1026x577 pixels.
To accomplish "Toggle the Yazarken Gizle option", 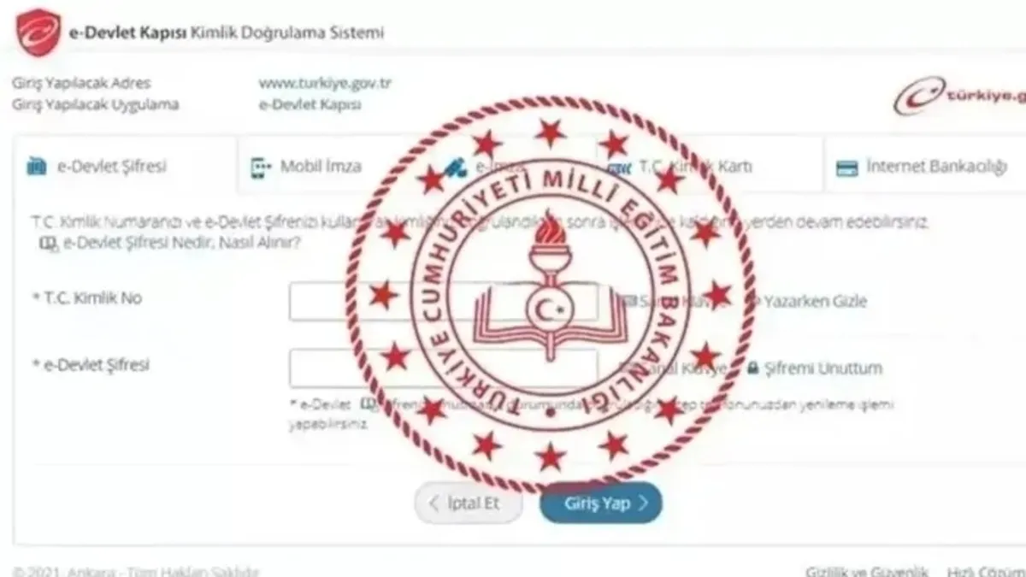I will 807,301.
